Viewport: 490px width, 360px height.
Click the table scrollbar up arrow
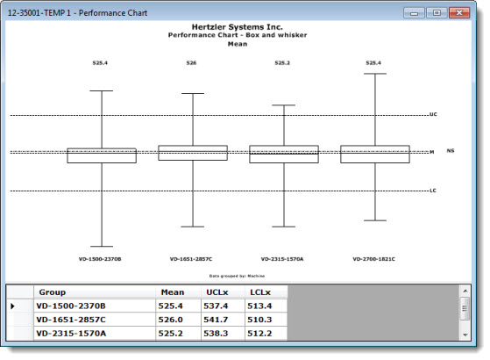pyautogui.click(x=465, y=292)
